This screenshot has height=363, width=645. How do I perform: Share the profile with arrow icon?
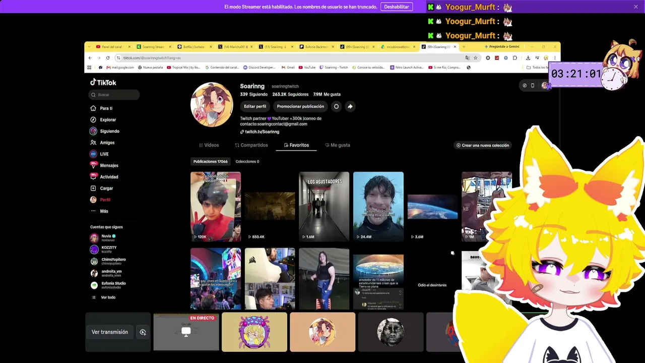tap(350, 106)
